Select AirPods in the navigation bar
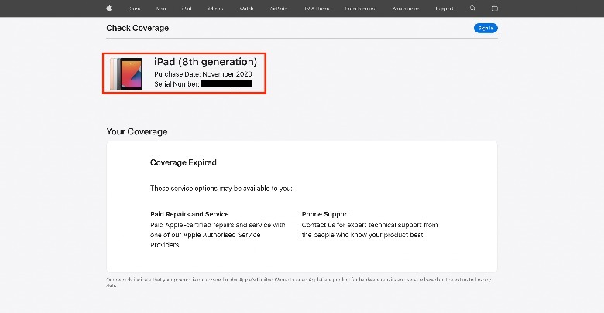 [x=279, y=9]
